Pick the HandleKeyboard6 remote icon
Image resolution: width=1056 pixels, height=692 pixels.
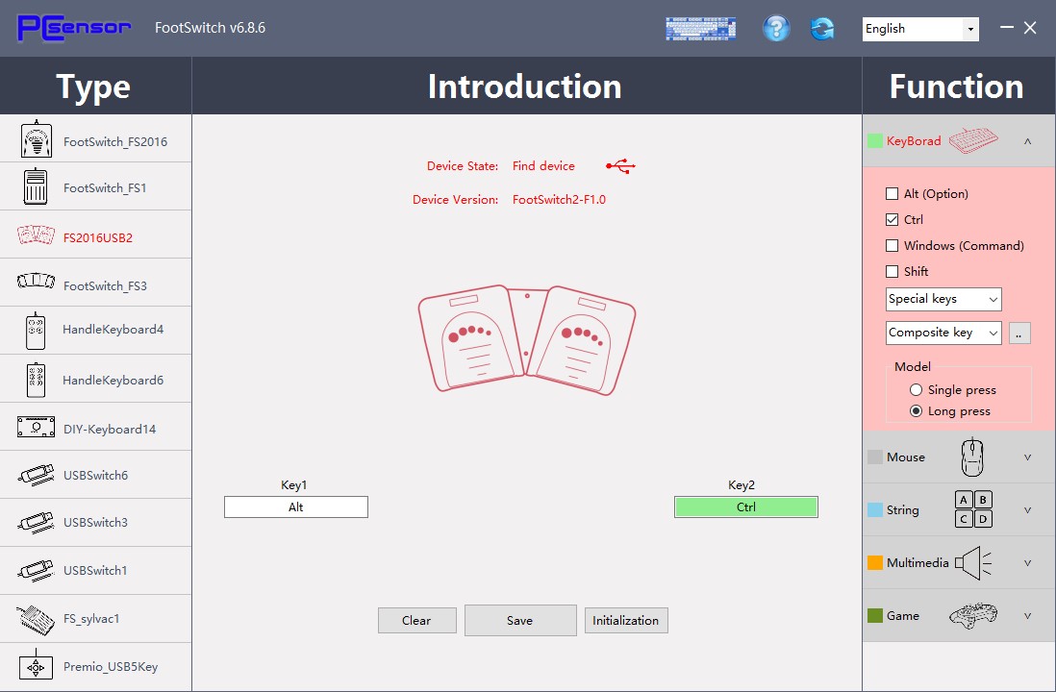(x=36, y=381)
